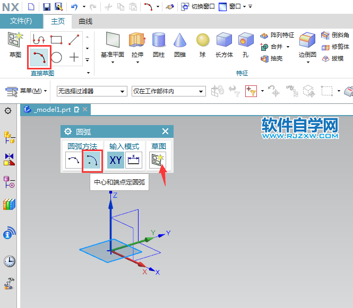Expand the sketch curve gallery options
The height and width of the screenshot is (308, 353).
(x=88, y=60)
